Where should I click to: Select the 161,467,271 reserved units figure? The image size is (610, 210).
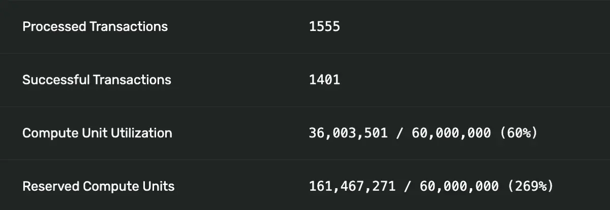tap(352, 187)
